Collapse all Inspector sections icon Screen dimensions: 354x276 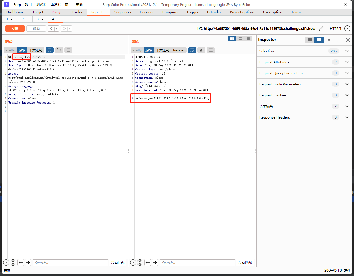click(x=337, y=40)
